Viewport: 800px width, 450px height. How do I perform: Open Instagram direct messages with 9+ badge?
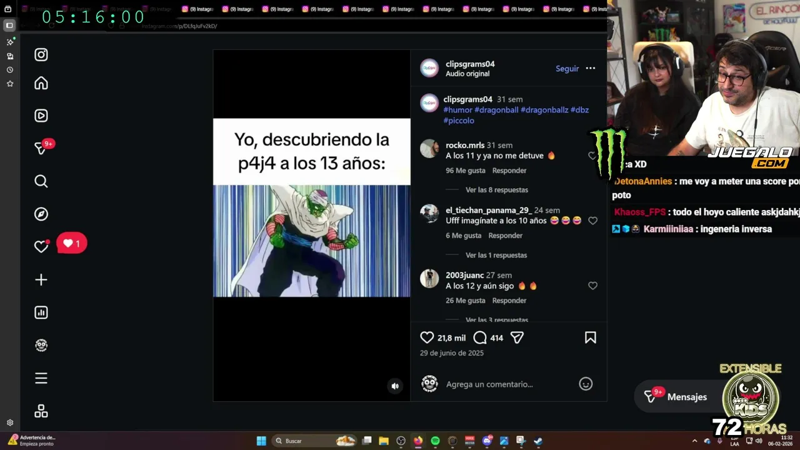(42, 147)
